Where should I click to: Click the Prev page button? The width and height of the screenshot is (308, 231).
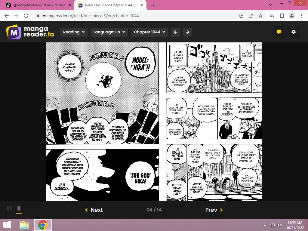[x=214, y=210]
